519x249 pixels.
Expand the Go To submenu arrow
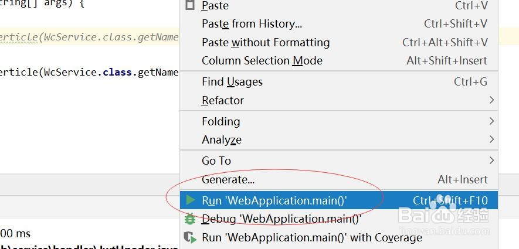click(491, 161)
